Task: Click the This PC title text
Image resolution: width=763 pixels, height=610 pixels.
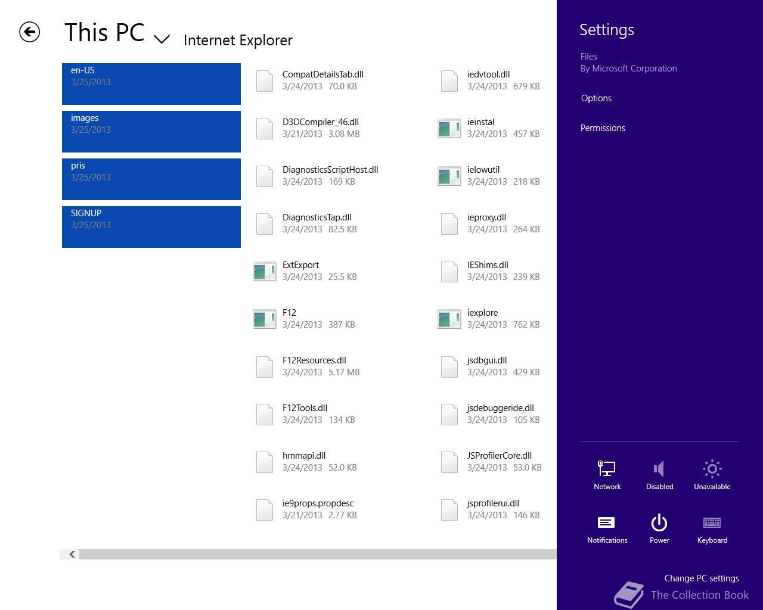Action: pyautogui.click(x=104, y=32)
